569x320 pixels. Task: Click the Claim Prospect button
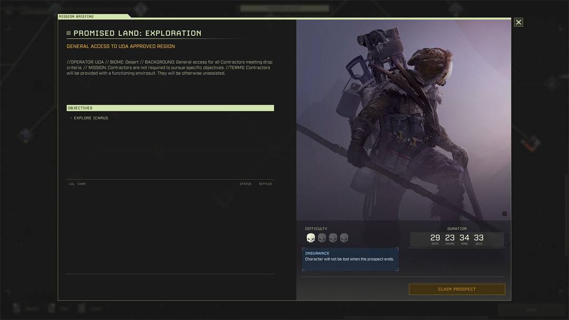457,289
